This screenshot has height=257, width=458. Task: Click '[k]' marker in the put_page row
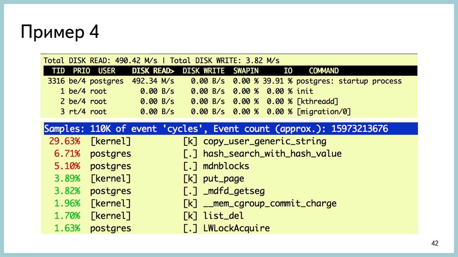(190, 179)
